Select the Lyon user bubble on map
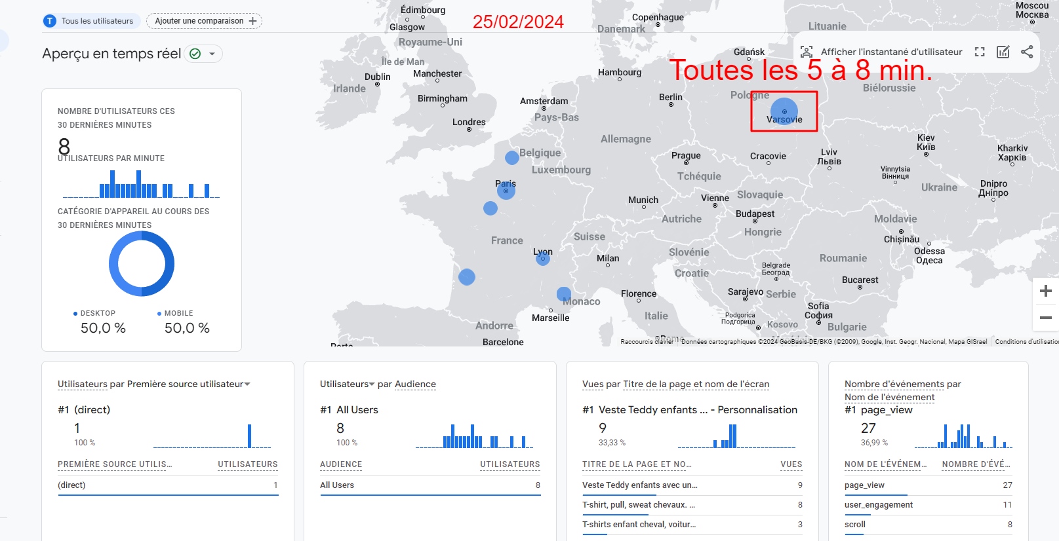 click(x=543, y=259)
